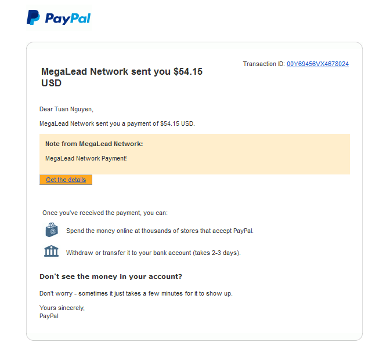Click the "MegaLead Network Payment!" note text
The height and width of the screenshot is (346, 390).
[85, 158]
